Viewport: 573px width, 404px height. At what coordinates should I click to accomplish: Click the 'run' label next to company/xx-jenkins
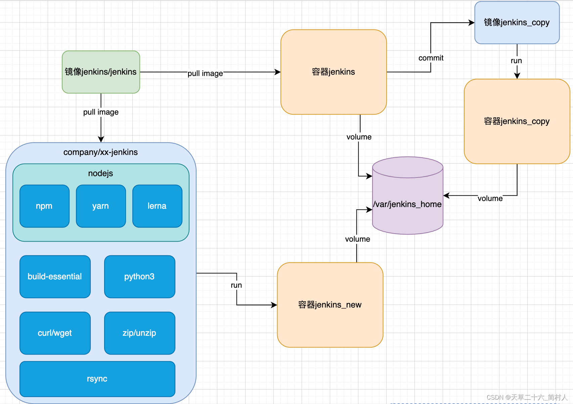tap(236, 285)
